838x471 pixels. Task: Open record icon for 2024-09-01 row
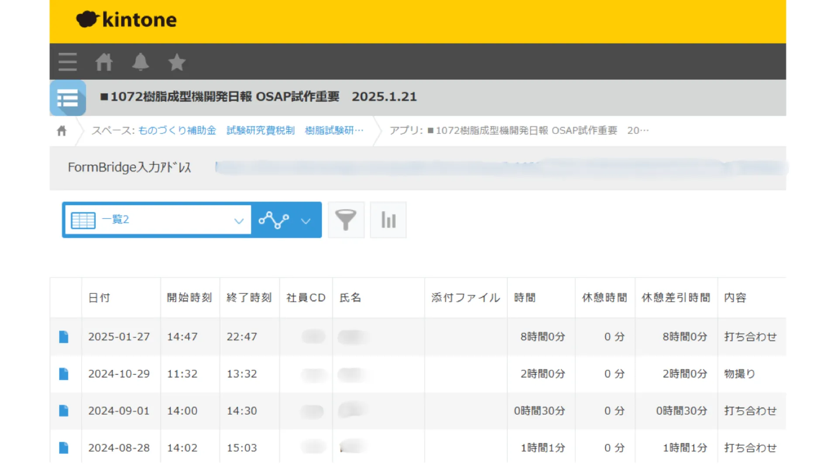point(64,411)
